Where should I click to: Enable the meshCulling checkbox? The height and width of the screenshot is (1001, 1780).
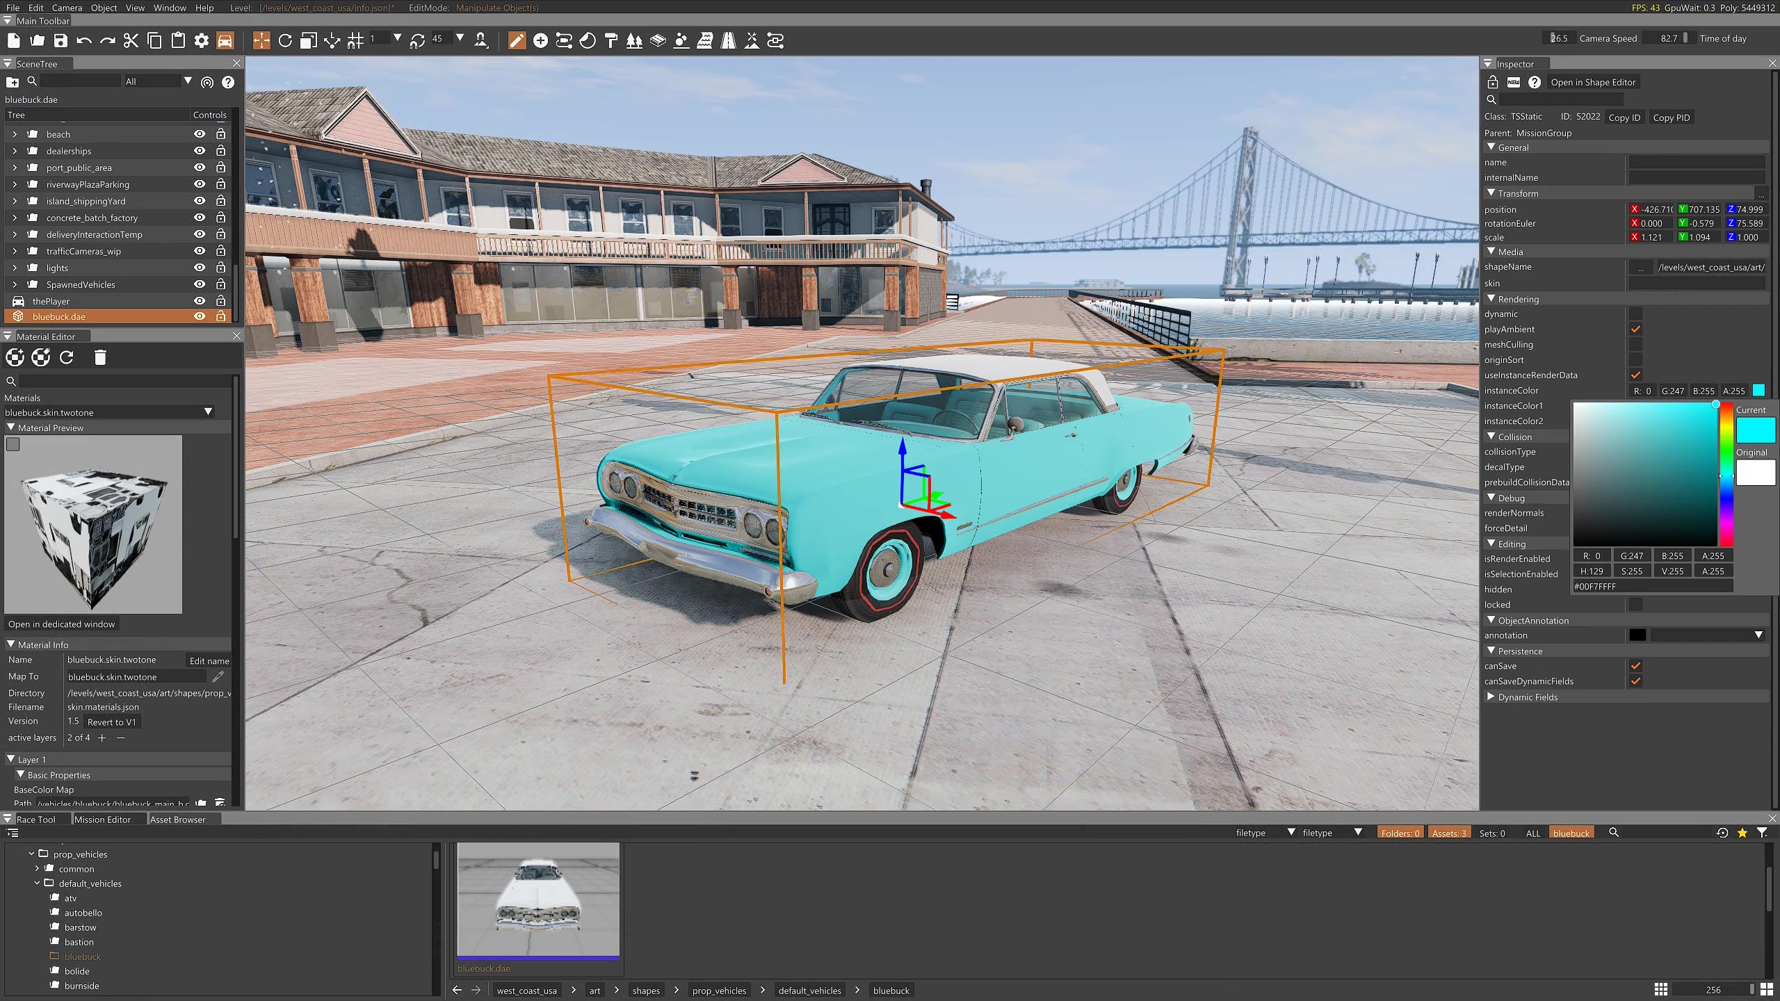coord(1635,345)
